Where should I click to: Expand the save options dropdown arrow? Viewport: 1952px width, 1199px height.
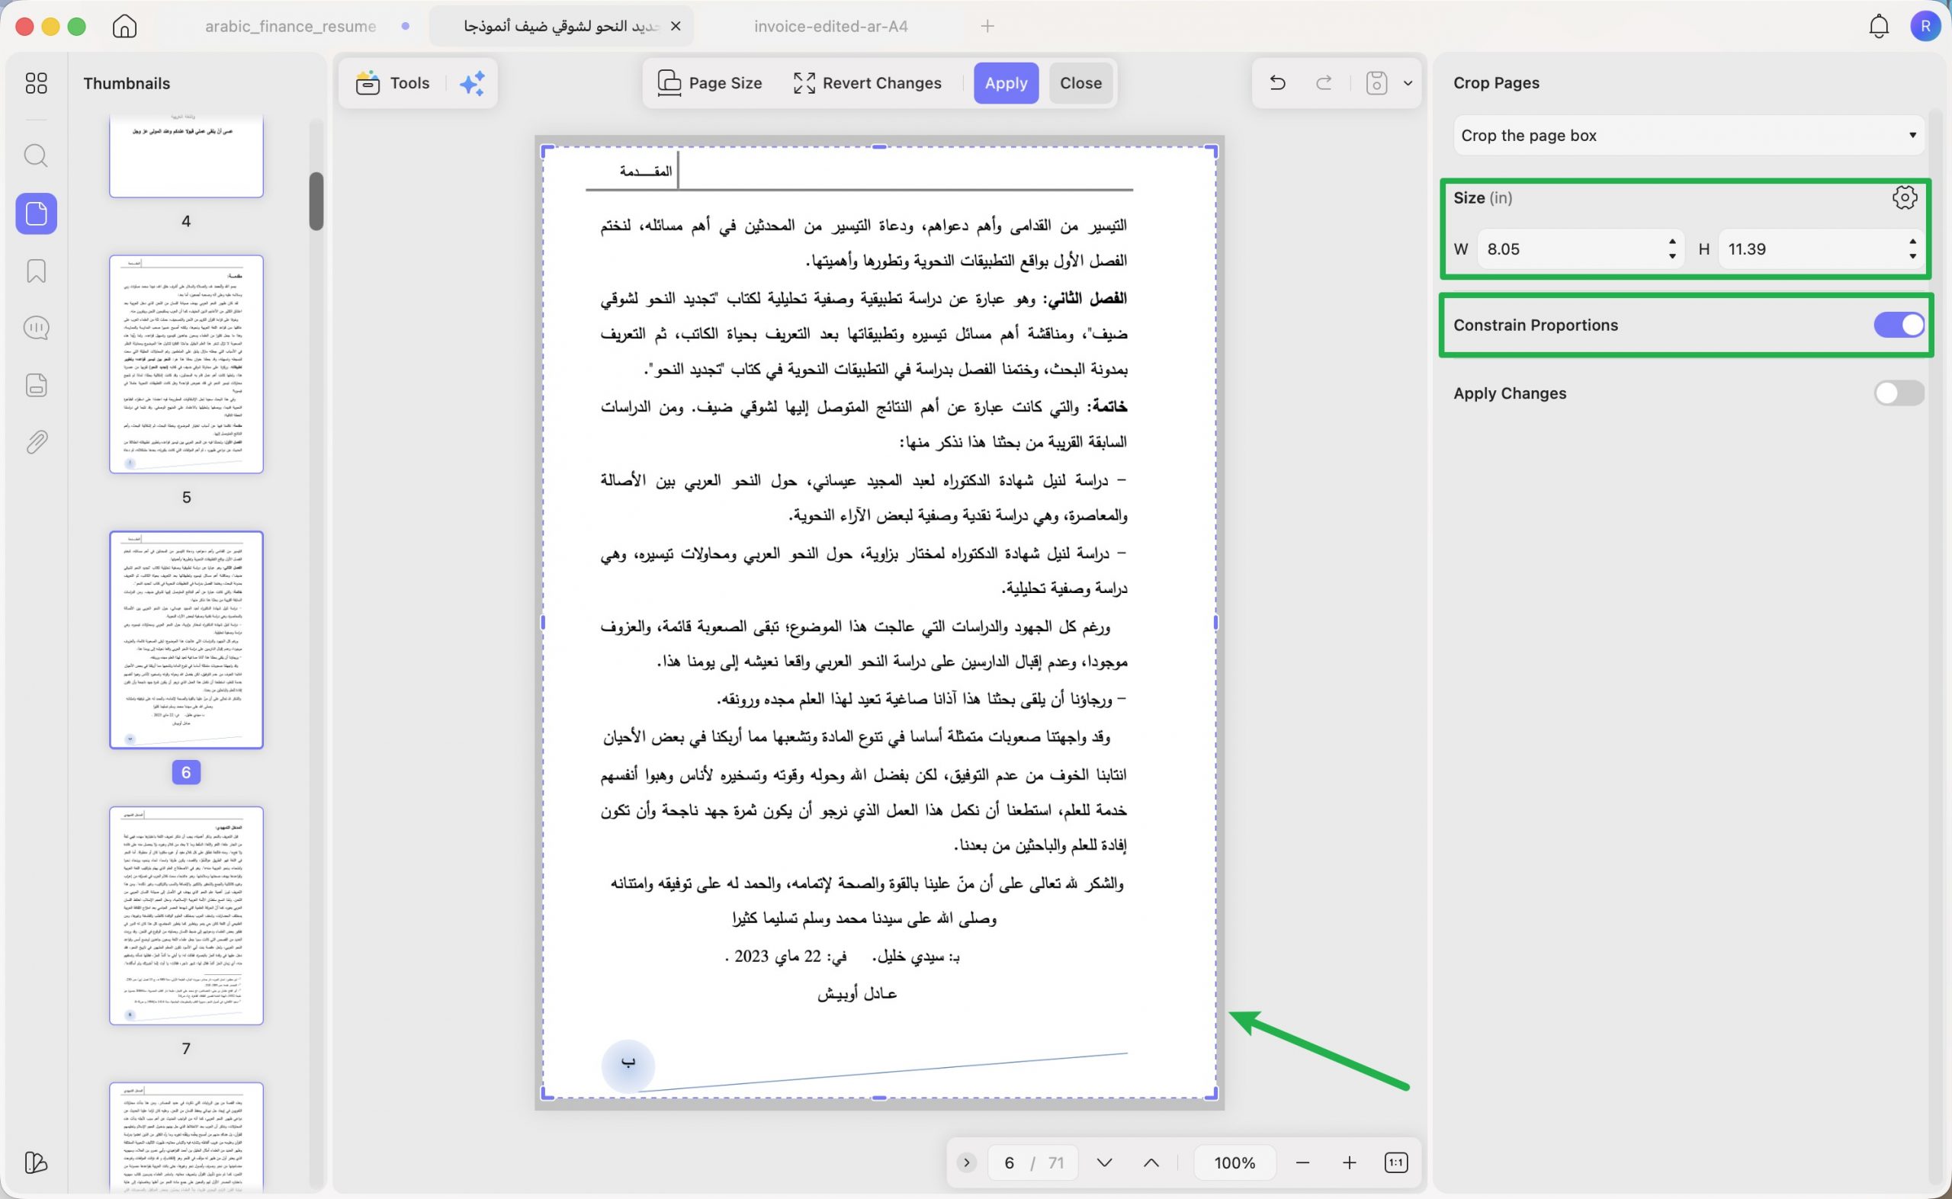point(1408,82)
